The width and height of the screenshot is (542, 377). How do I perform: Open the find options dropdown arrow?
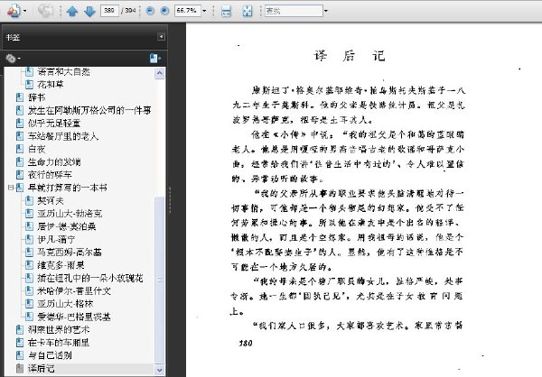[x=325, y=11]
